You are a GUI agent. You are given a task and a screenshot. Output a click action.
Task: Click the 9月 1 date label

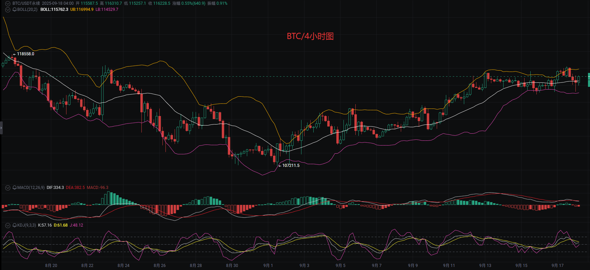coord(268,266)
